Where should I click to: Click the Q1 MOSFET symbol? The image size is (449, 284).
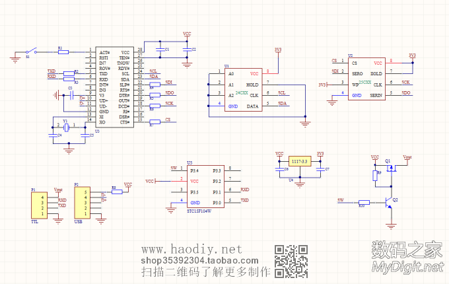coord(390,170)
